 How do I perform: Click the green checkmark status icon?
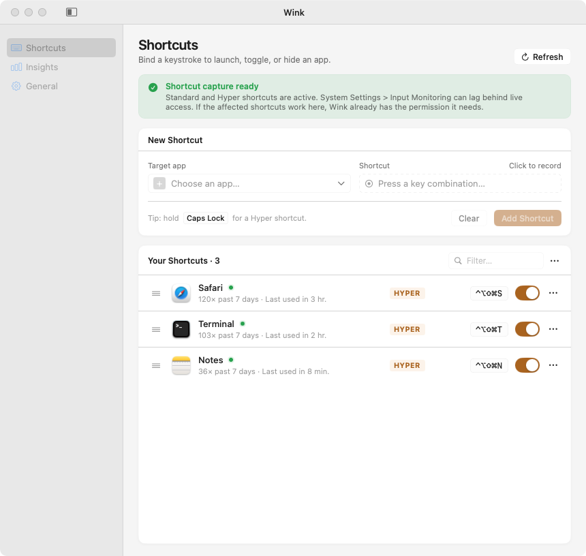[x=153, y=87]
